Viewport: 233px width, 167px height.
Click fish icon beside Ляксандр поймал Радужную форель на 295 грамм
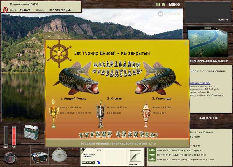(152, 159)
